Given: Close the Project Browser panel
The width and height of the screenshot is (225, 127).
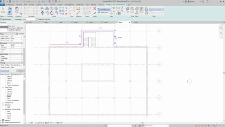Looking at the screenshot, I should pyautogui.click(x=24, y=74).
